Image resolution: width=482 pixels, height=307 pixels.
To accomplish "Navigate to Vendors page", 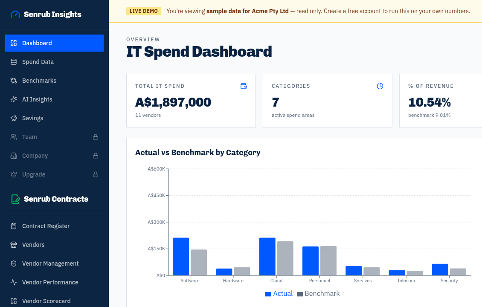I will (x=55, y=245).
